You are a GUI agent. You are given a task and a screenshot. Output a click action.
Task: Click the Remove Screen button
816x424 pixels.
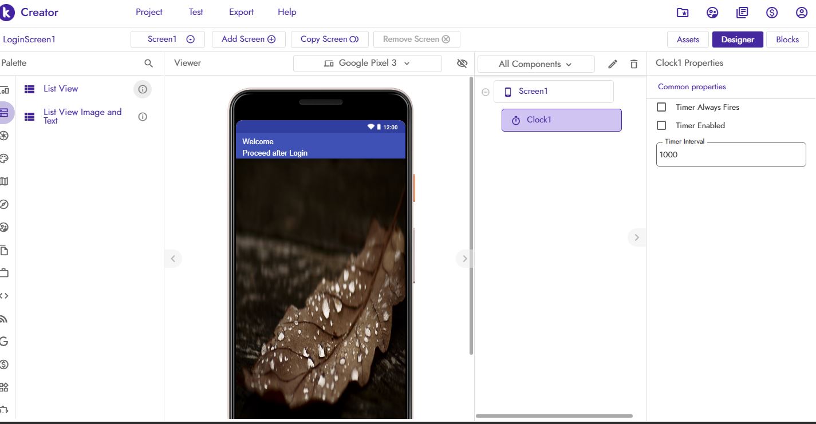point(417,39)
